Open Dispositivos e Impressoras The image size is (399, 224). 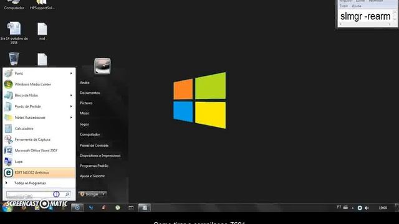[100, 156]
